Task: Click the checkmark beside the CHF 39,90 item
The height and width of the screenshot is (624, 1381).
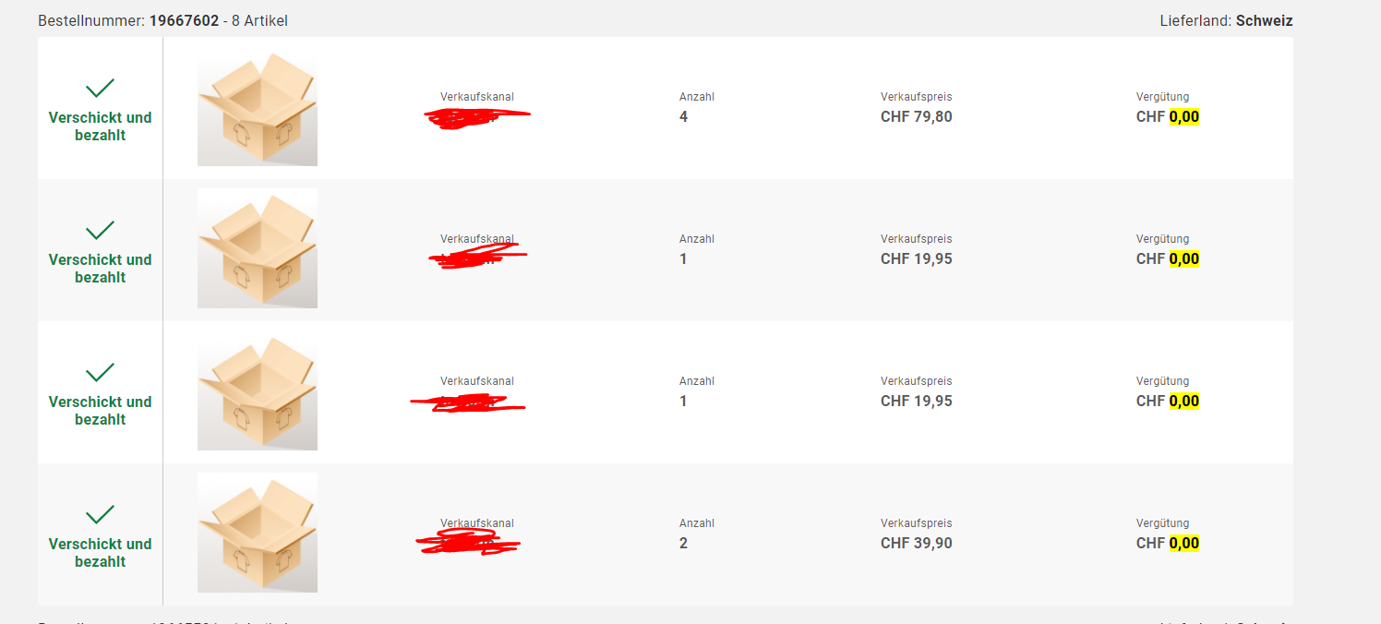Action: coord(100,515)
